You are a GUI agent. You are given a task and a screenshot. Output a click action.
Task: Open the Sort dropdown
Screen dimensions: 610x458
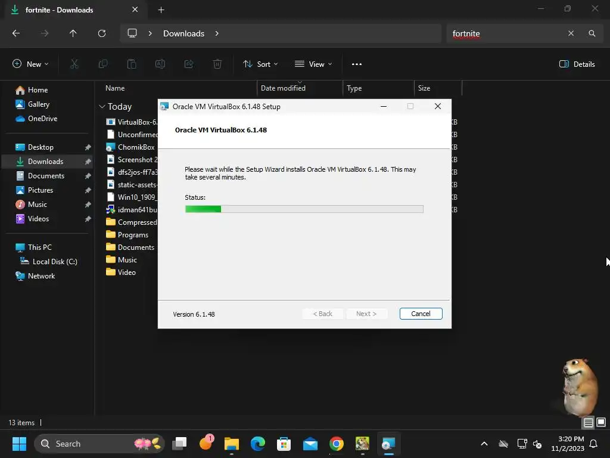click(x=260, y=64)
